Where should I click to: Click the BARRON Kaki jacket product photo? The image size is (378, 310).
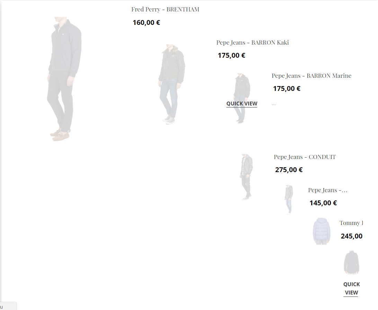(x=172, y=84)
